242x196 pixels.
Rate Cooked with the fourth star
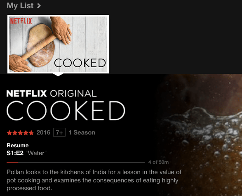[26, 133]
